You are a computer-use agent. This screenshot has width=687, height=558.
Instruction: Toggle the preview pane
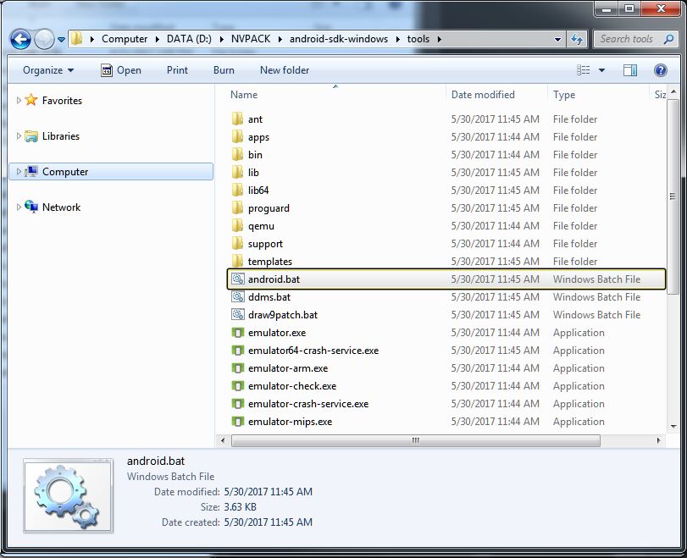(x=629, y=69)
